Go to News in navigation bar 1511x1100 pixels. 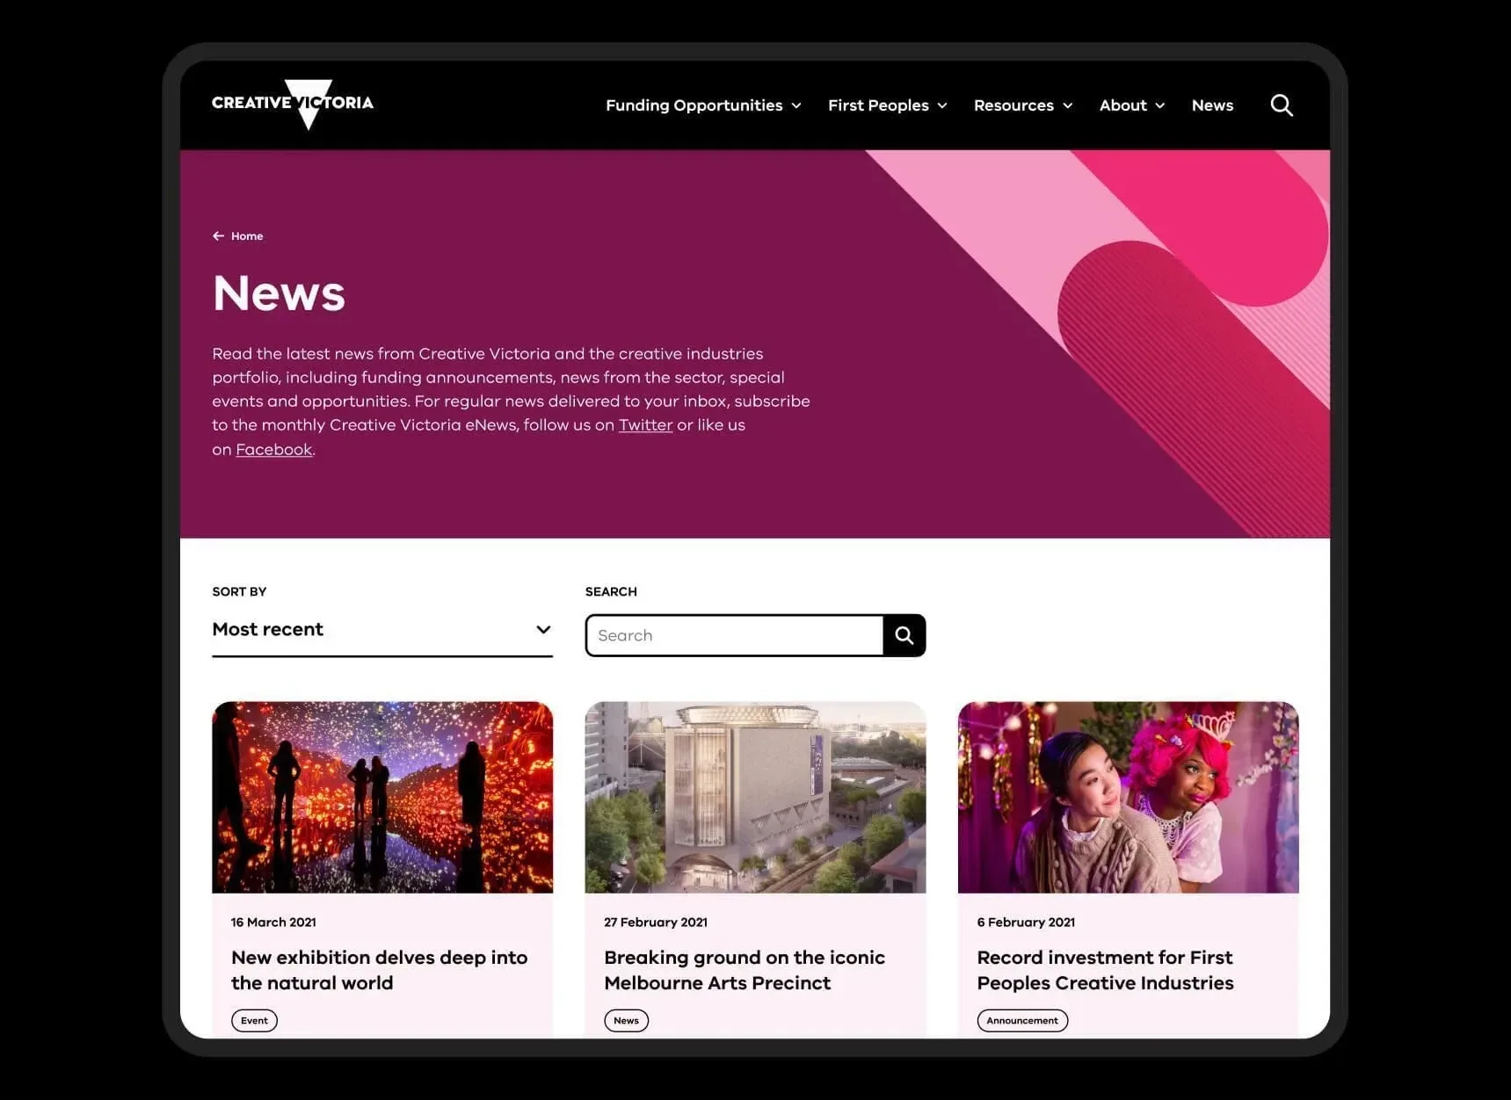tap(1212, 105)
